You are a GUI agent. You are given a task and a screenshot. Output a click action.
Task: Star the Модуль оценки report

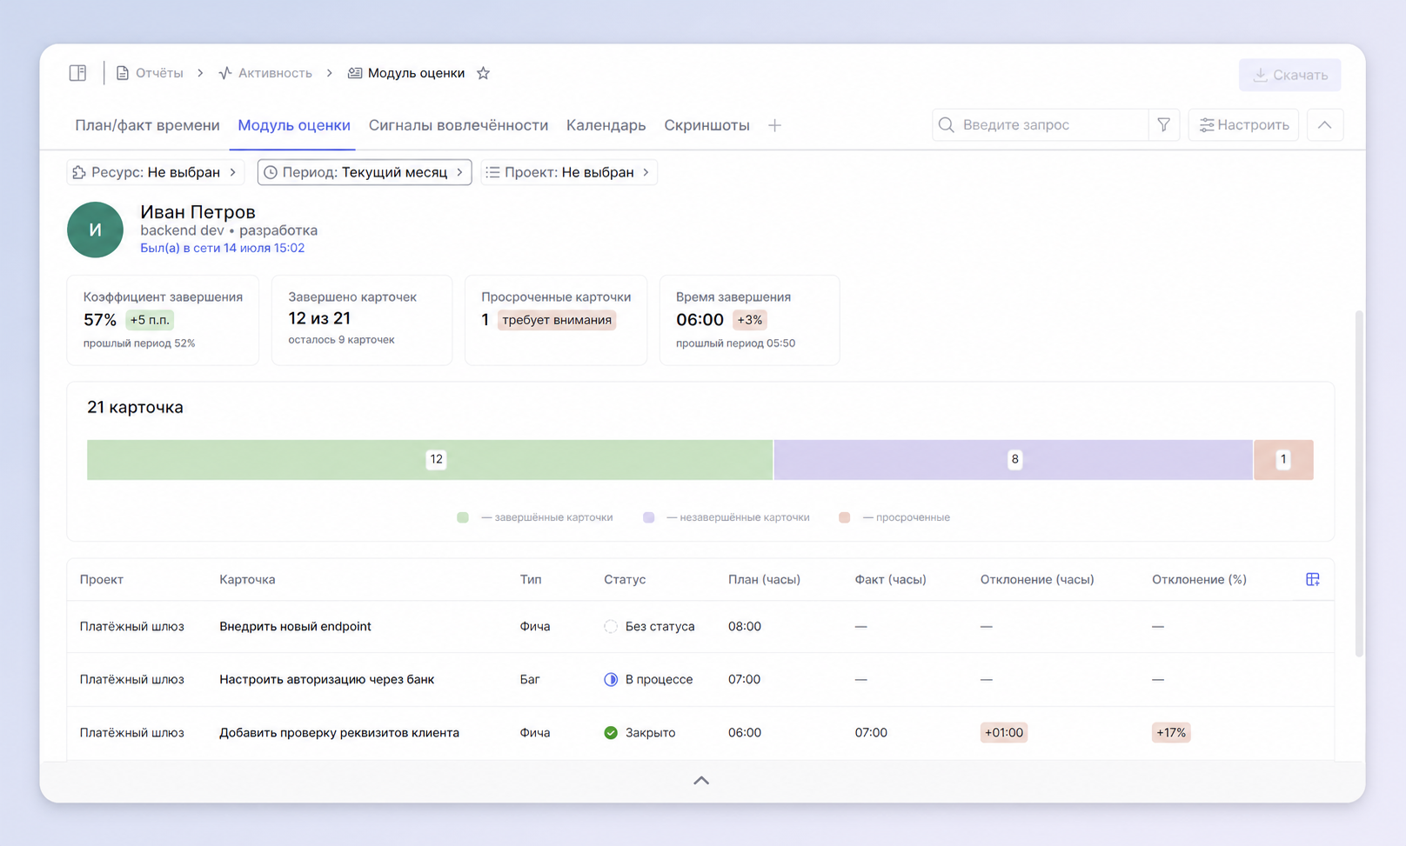click(484, 73)
